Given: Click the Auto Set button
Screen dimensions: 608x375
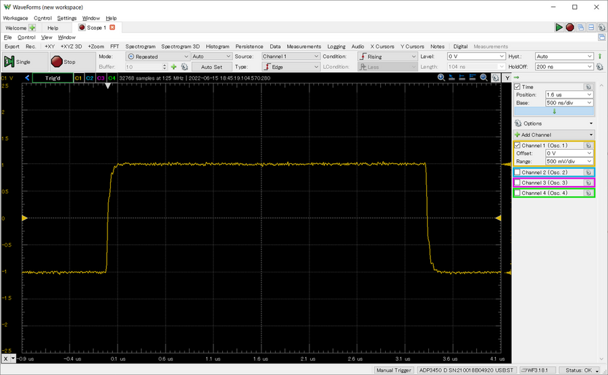Looking at the screenshot, I should click(x=211, y=67).
